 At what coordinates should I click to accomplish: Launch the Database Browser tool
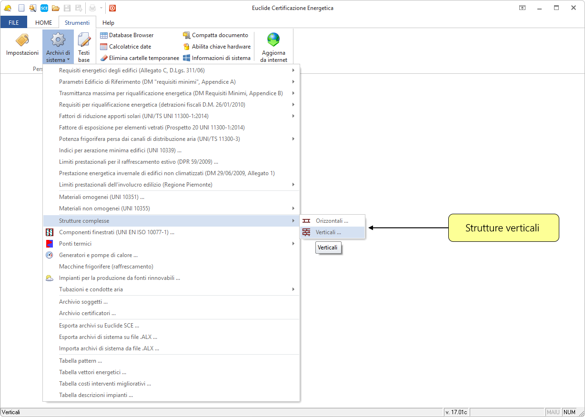(x=127, y=35)
